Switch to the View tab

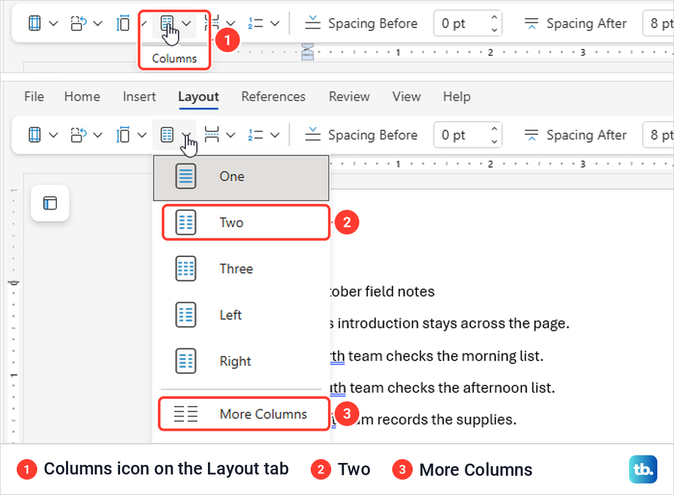click(406, 97)
